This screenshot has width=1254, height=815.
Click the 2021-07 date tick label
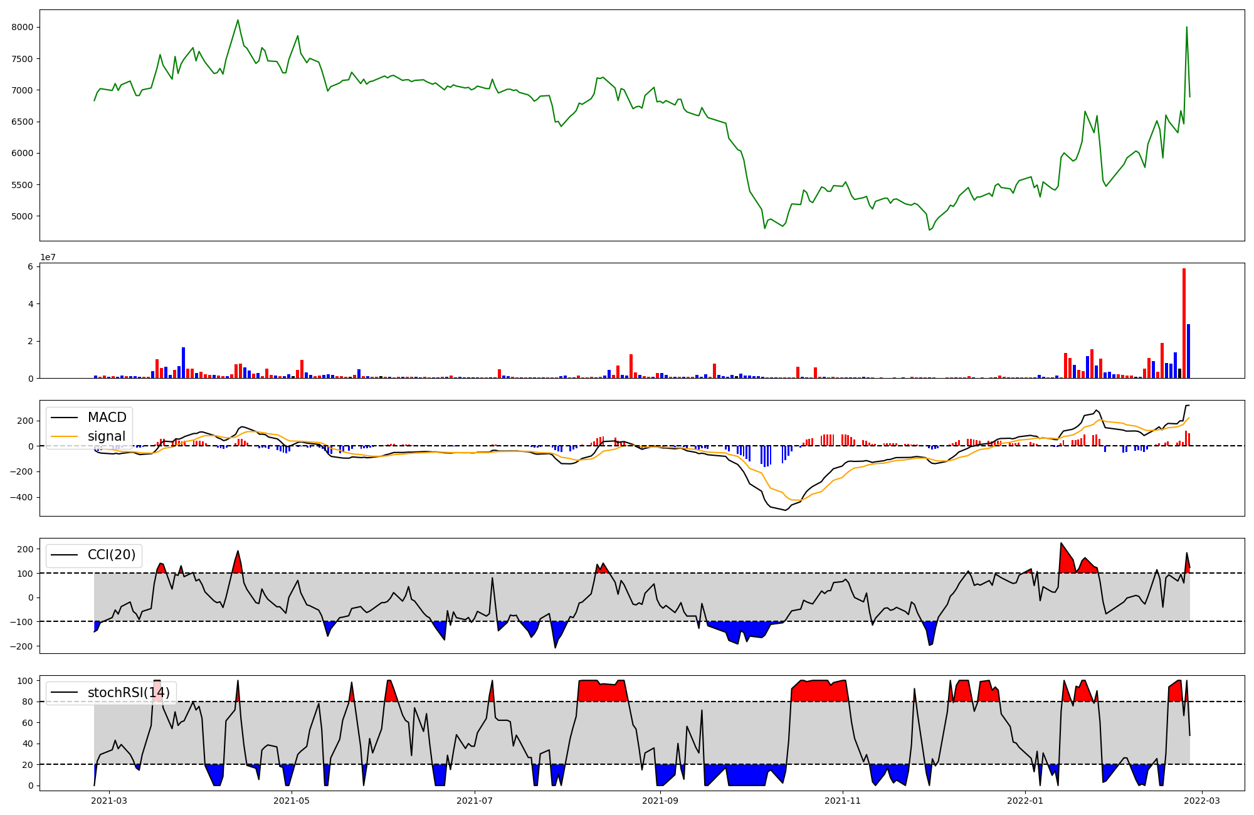[x=475, y=801]
